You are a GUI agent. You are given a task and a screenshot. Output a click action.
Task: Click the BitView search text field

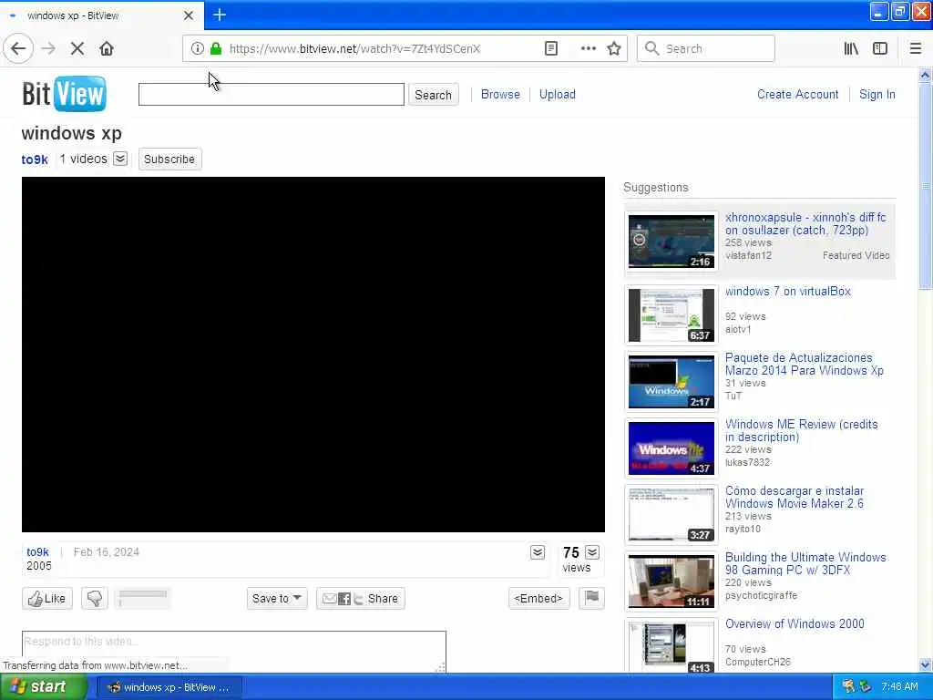(272, 95)
